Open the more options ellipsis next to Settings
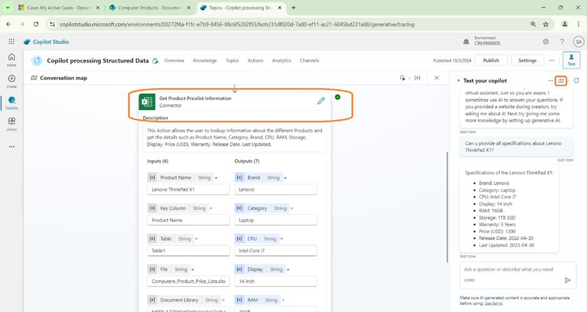 [x=551, y=61]
